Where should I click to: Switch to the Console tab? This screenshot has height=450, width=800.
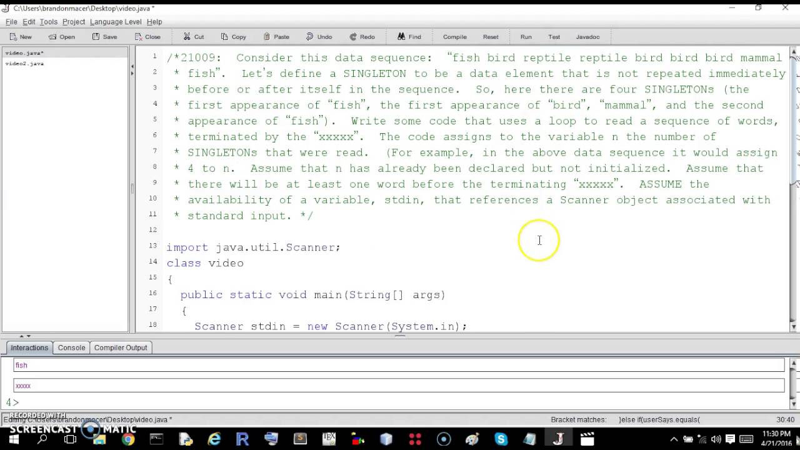71,347
